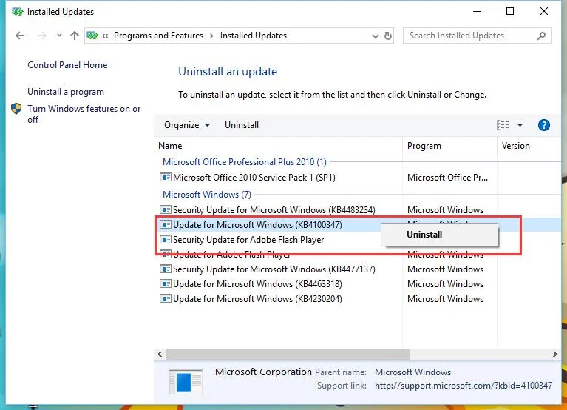Click Microsoft Windows cell for KB4463318
The width and height of the screenshot is (567, 410).
coord(446,284)
